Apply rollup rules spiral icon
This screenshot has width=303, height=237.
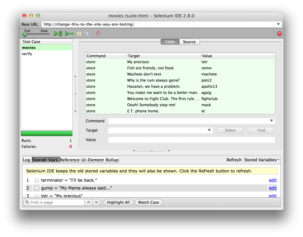pos(98,34)
